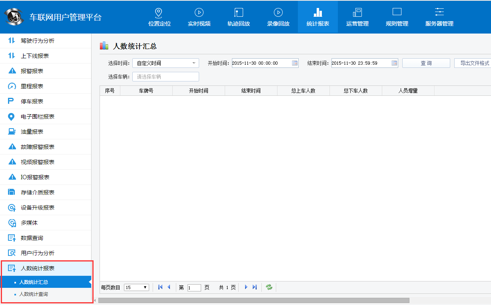Open the rows-per-page dropdown showing 15
The width and height of the screenshot is (491, 305).
(x=137, y=287)
